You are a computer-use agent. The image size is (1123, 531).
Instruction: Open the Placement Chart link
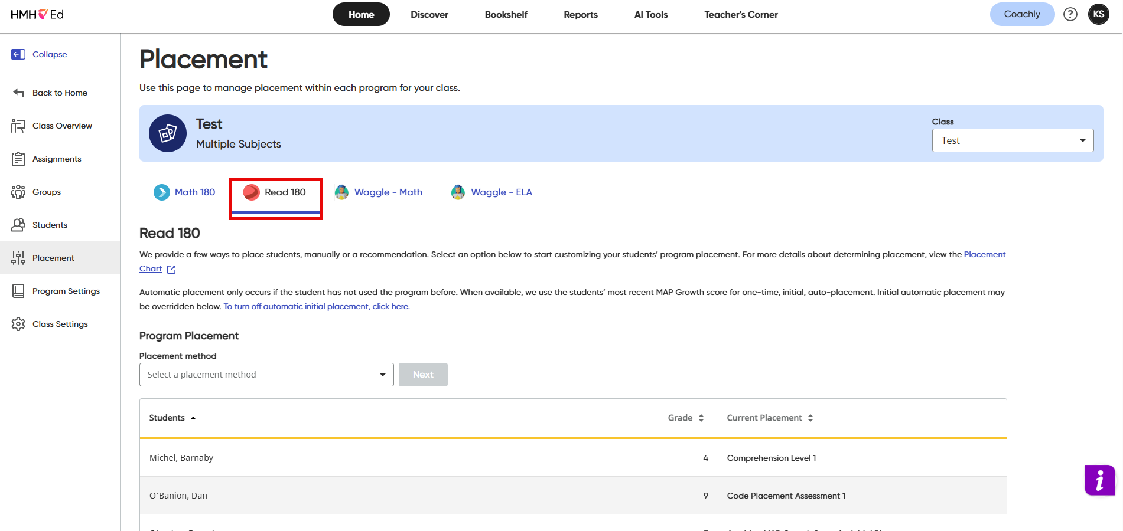(x=985, y=254)
